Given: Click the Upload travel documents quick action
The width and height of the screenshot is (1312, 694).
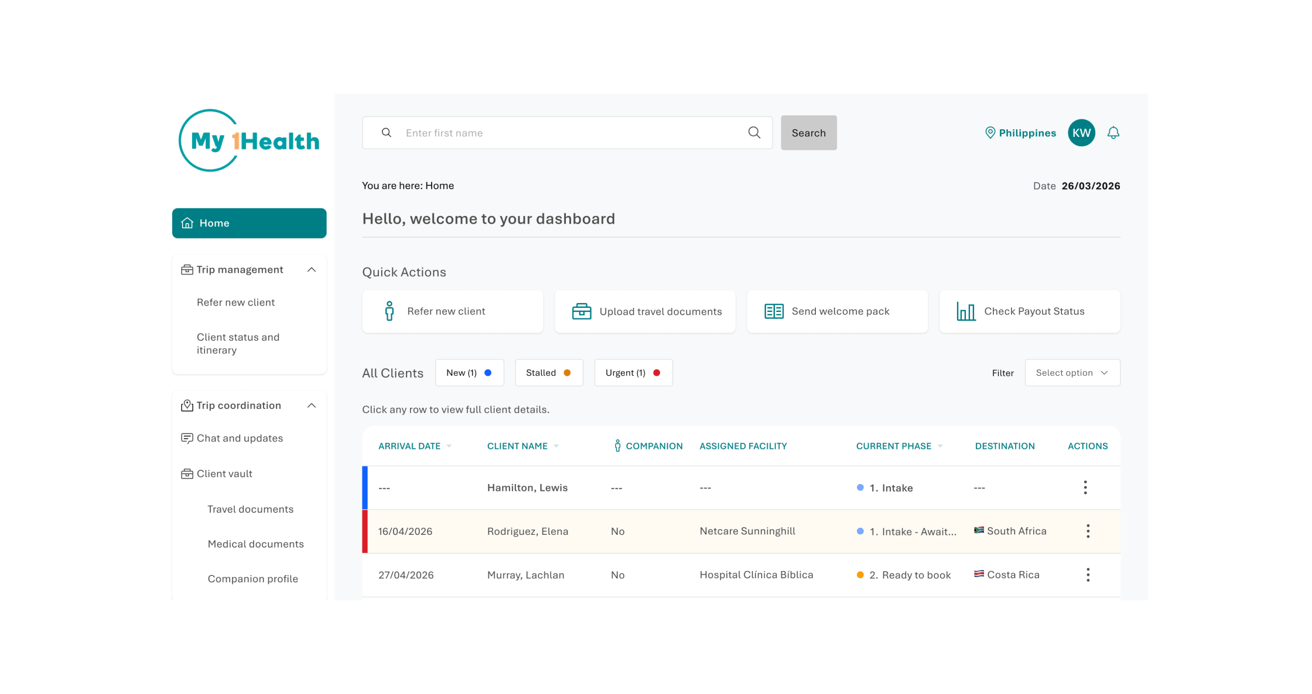Looking at the screenshot, I should coord(645,311).
